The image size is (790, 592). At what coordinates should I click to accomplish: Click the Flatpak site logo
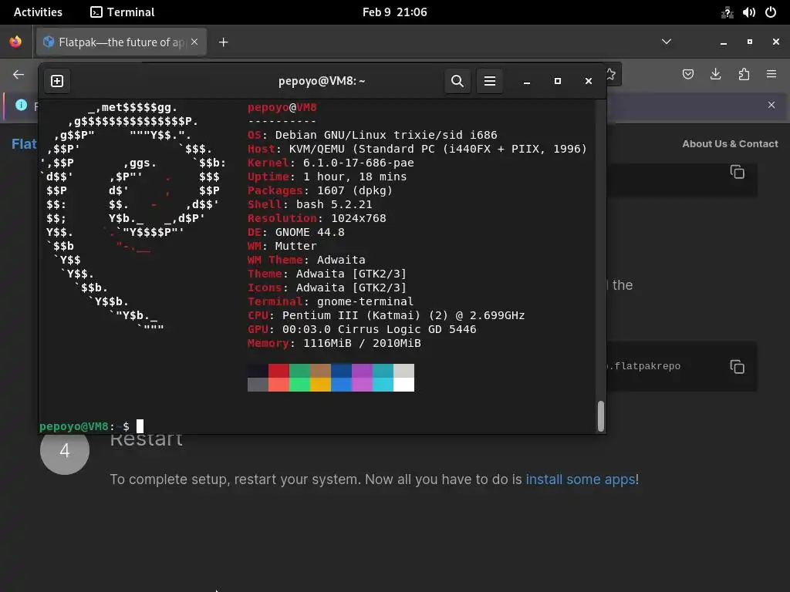tap(24, 144)
